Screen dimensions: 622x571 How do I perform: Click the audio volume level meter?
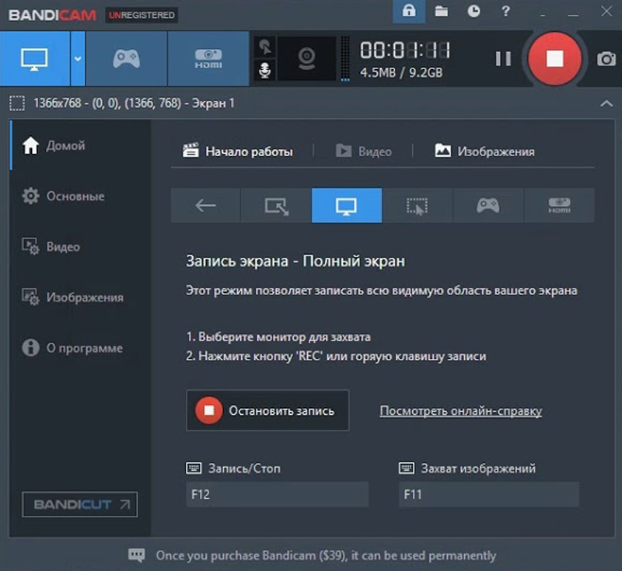(x=345, y=58)
